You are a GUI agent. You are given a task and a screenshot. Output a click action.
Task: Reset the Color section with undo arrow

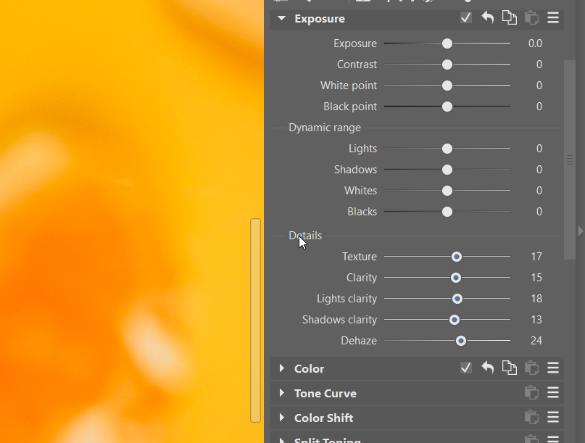[x=488, y=368]
